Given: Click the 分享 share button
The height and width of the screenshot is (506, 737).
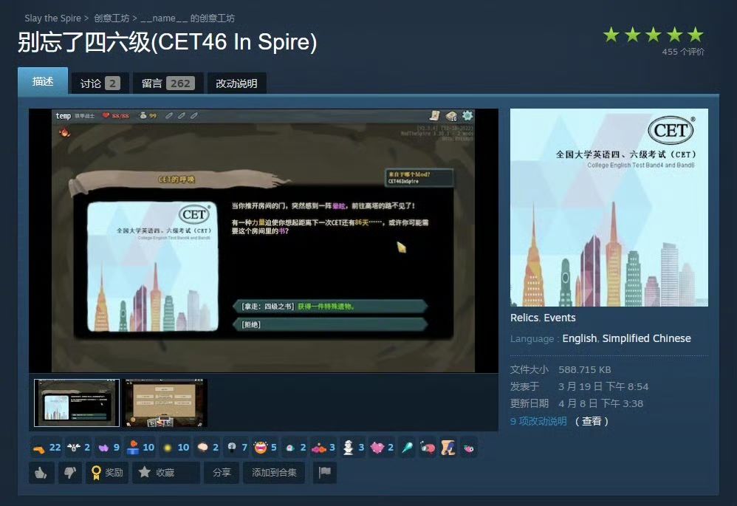Looking at the screenshot, I should tap(222, 472).
